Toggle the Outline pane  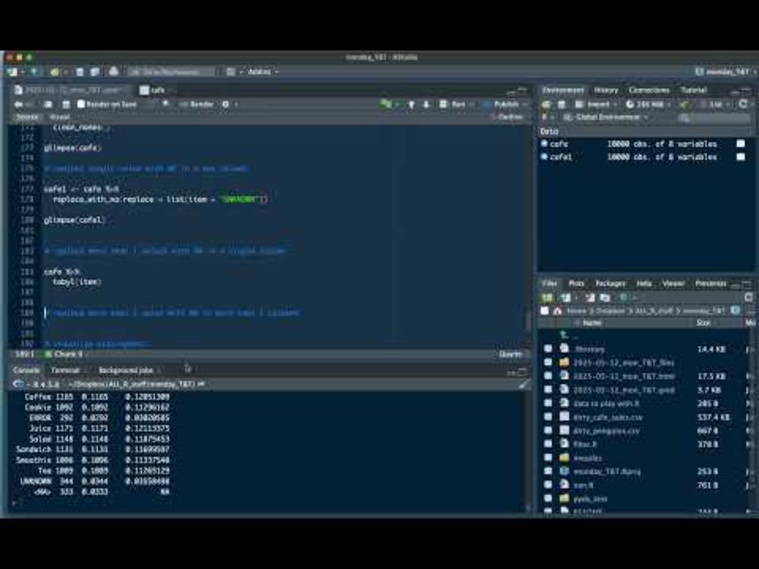click(x=508, y=117)
